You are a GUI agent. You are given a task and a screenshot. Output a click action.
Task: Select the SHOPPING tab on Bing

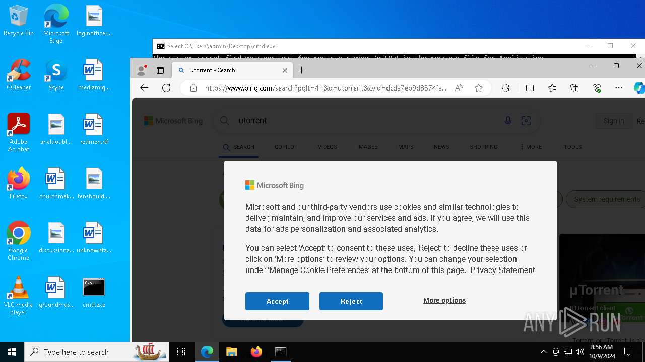coord(484,147)
